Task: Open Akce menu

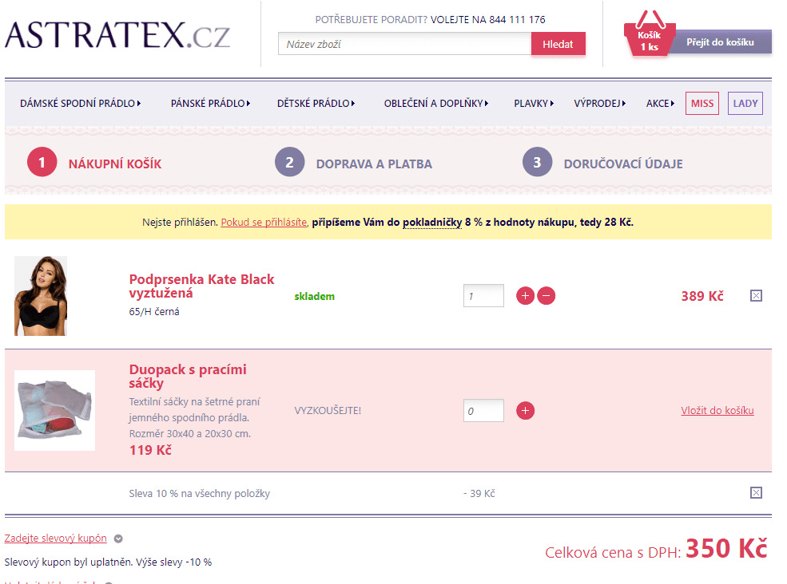Action: coord(660,103)
